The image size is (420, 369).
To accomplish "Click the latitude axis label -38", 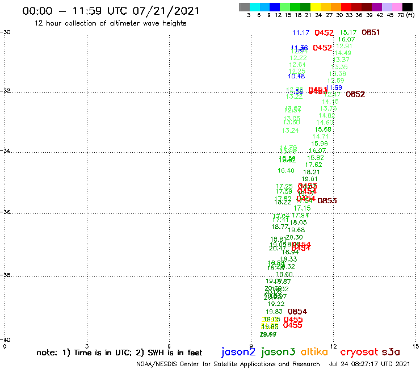I will pos(5,275).
